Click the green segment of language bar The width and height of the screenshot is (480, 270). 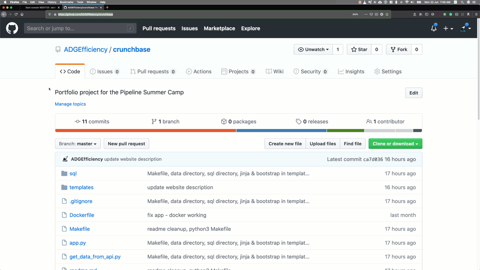(x=345, y=130)
